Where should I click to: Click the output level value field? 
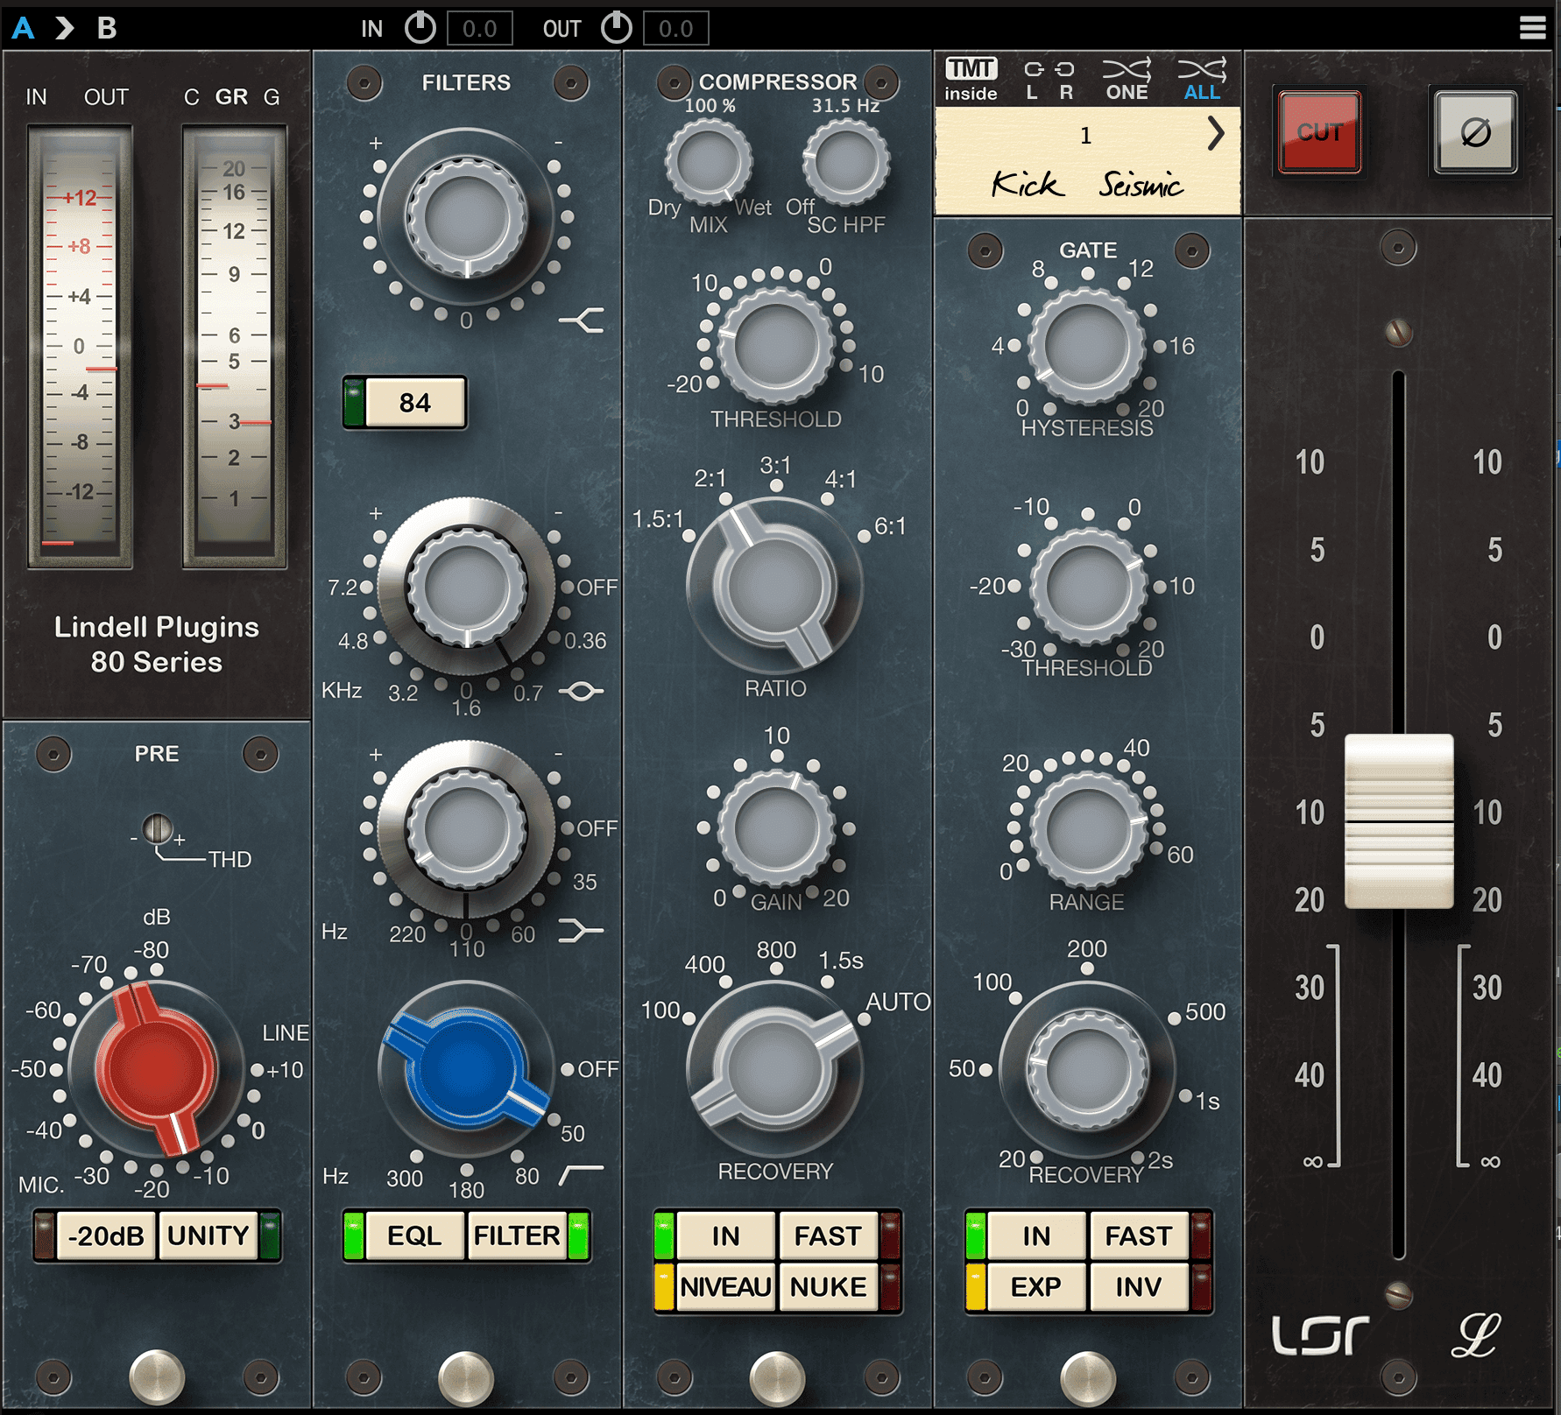pyautogui.click(x=675, y=29)
